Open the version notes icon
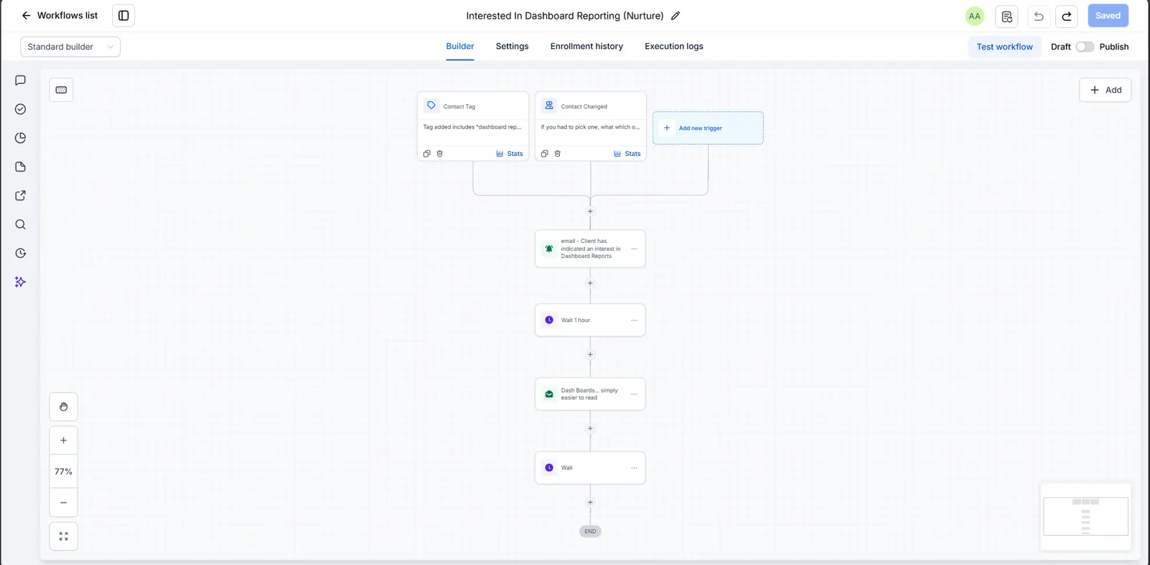The width and height of the screenshot is (1150, 565). pos(1006,16)
